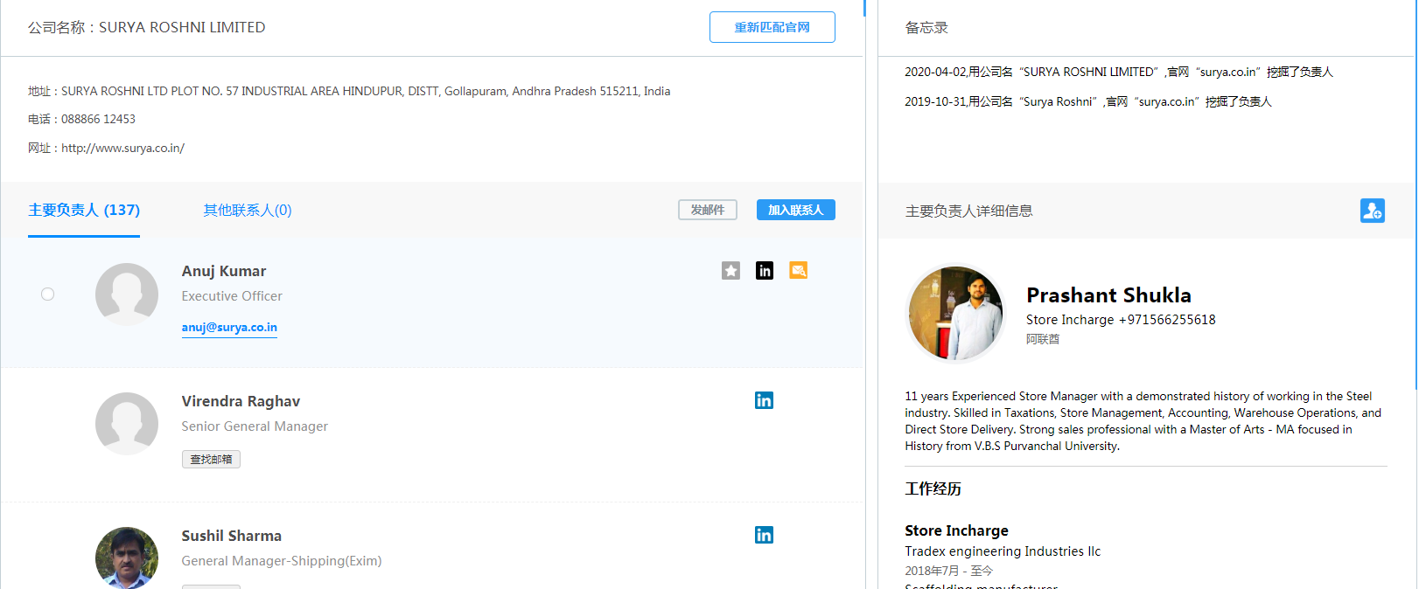Click the Senior General Manager title
The height and width of the screenshot is (589, 1419).
(255, 426)
